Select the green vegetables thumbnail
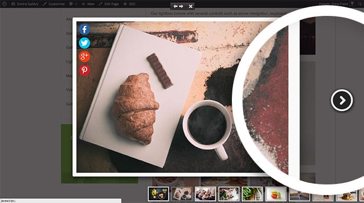 (253, 193)
